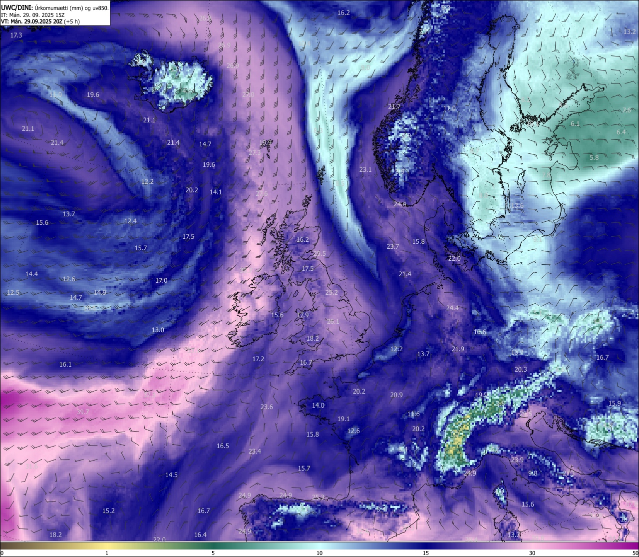Click the 16.5 value in the Bay of Biscay

point(223,446)
